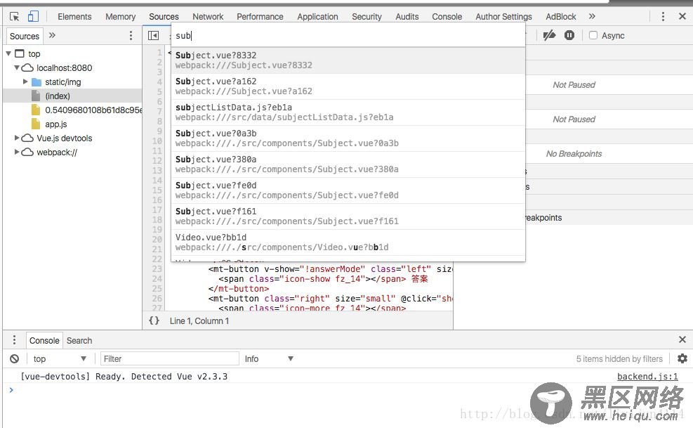Click the main Sources panel tab
This screenshot has width=693, height=428.
[x=164, y=17]
